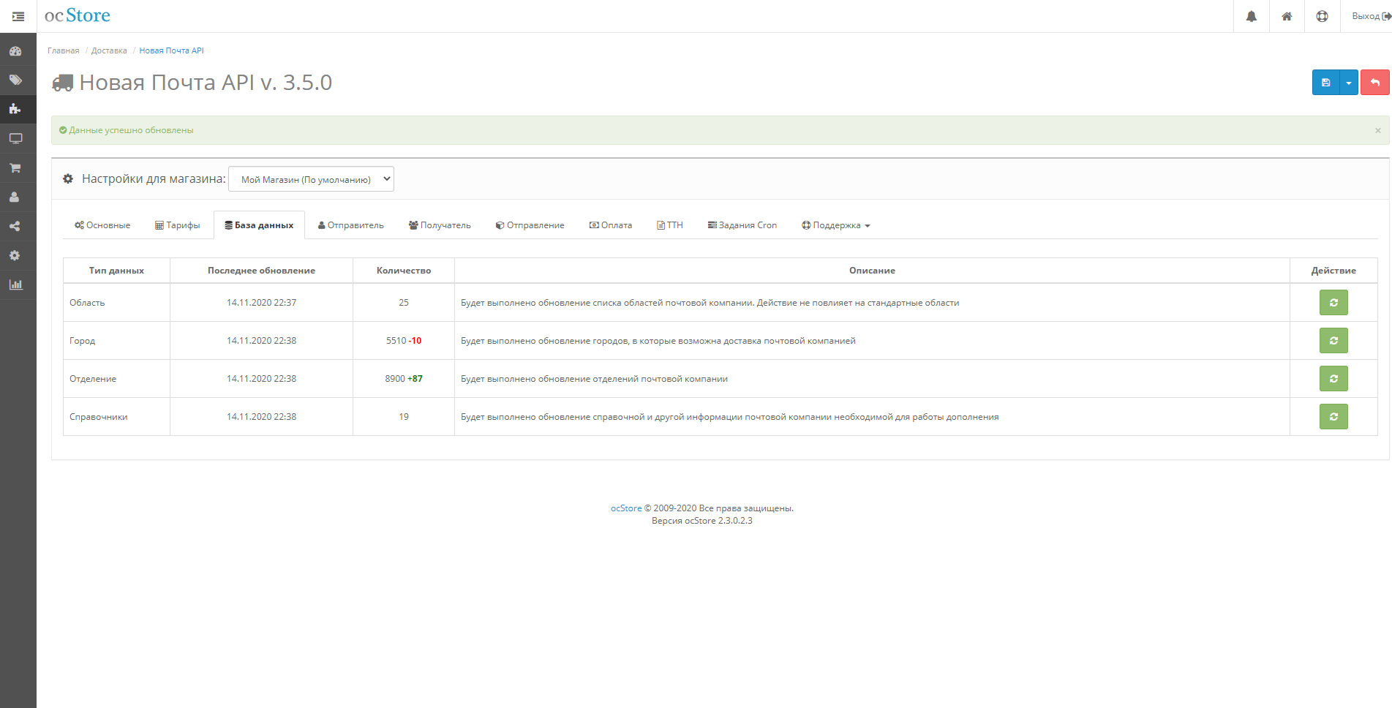Open the Extensions puzzle icon in sidebar
Image resolution: width=1392 pixels, height=708 pixels.
click(15, 110)
